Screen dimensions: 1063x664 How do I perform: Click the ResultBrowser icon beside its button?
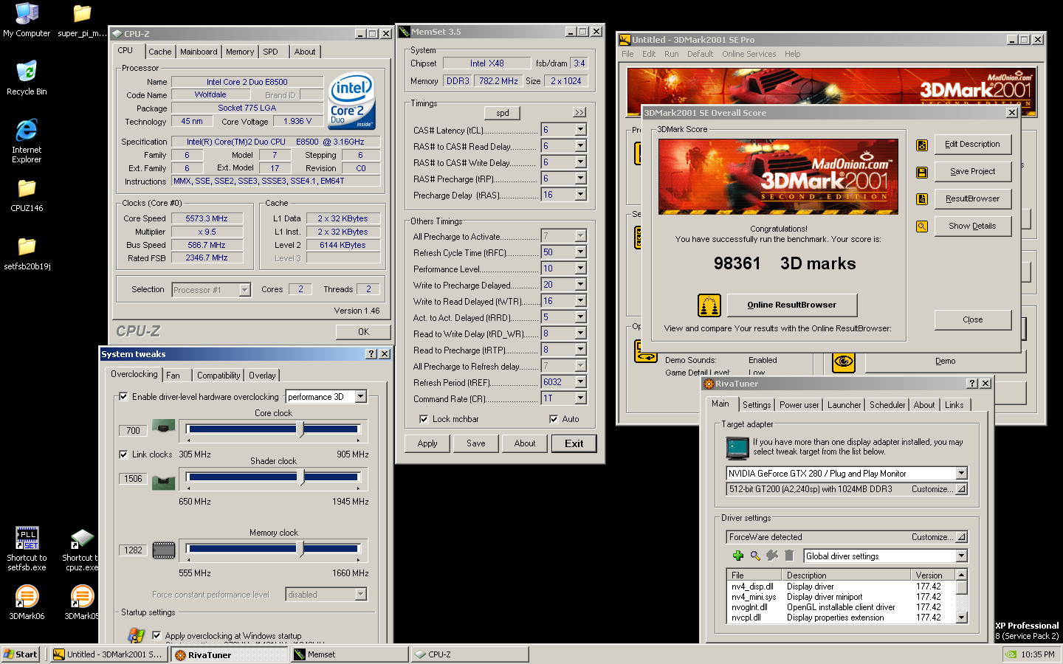(922, 199)
